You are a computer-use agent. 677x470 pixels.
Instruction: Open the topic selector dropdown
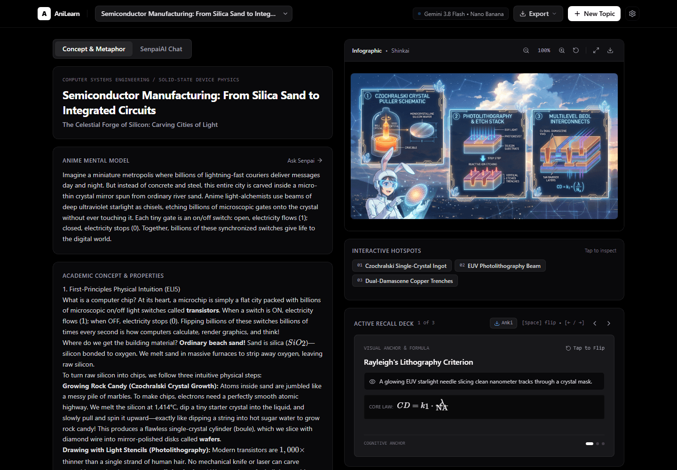(194, 14)
